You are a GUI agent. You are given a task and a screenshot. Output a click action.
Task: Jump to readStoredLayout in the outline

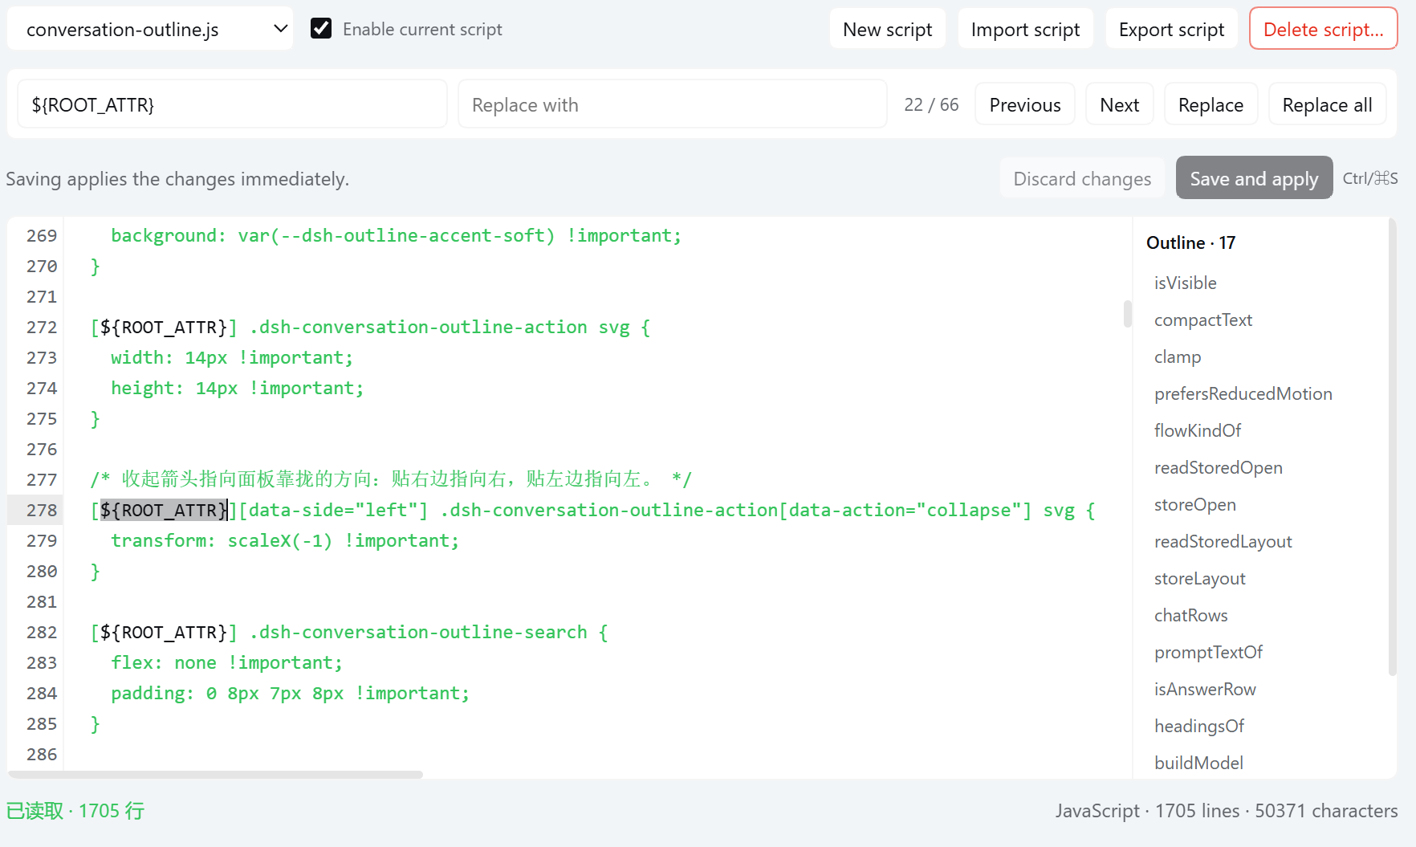[1223, 541]
